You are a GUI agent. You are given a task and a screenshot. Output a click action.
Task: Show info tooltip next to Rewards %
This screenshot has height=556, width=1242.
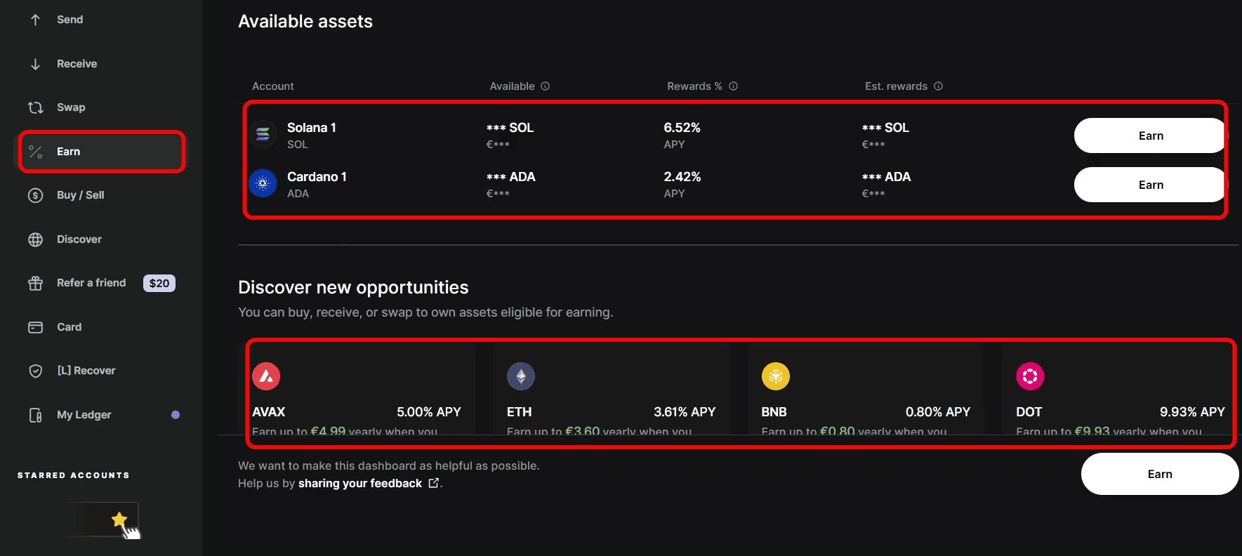click(734, 86)
